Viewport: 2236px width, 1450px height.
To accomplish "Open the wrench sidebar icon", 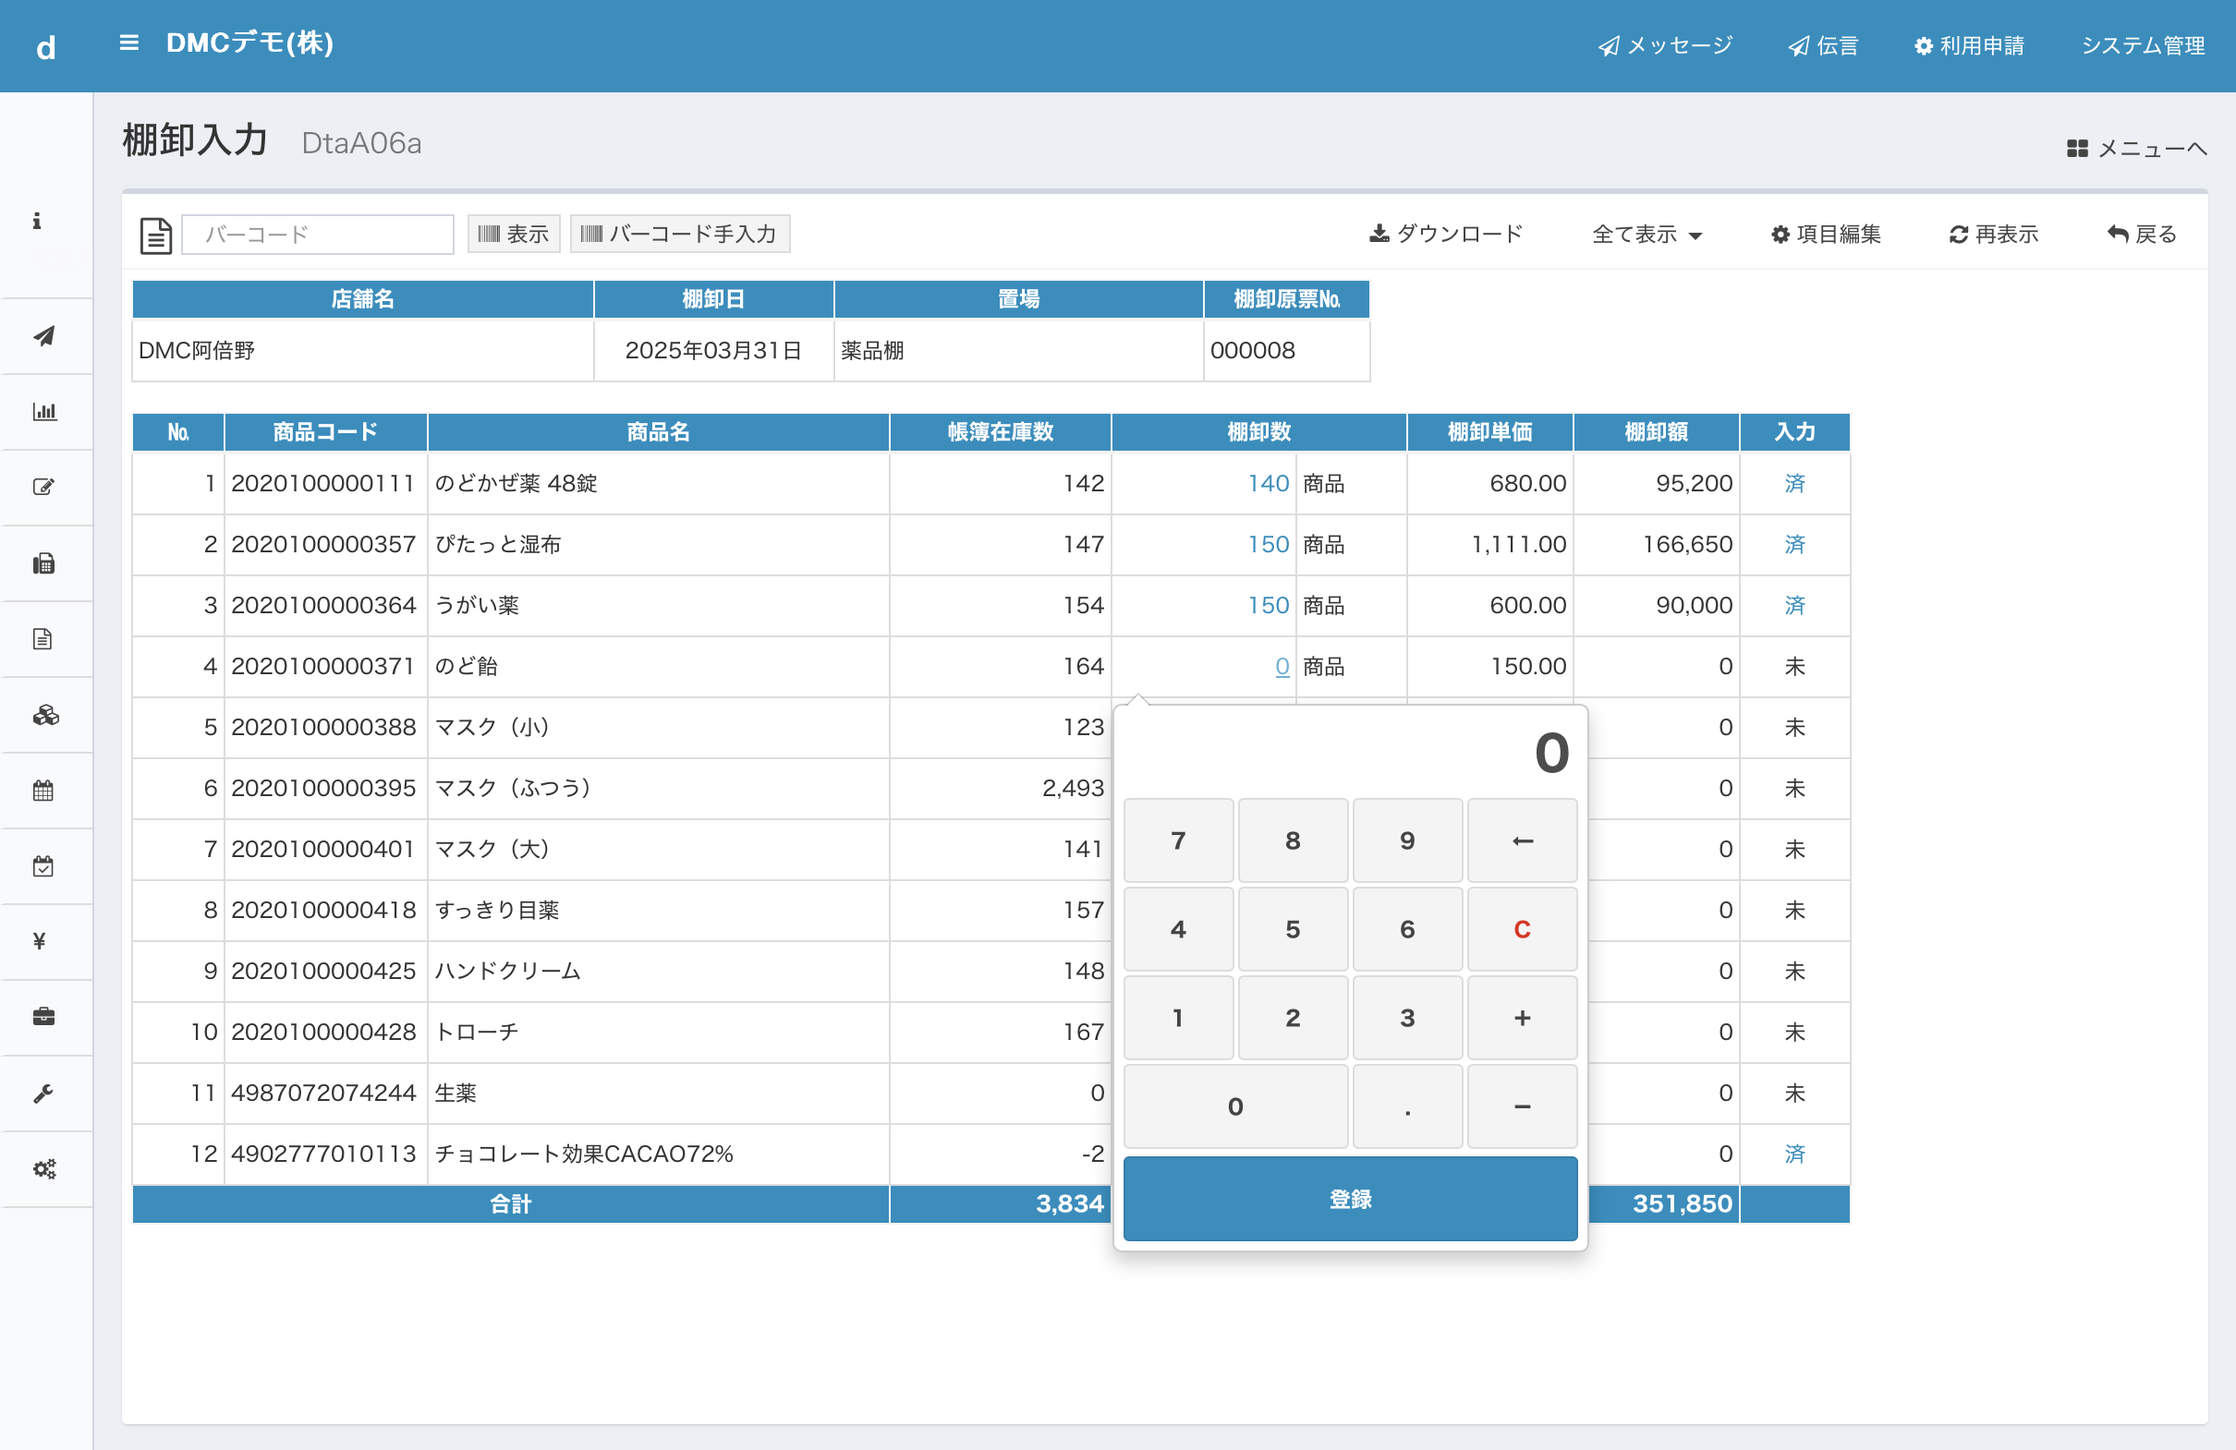I will [x=43, y=1094].
